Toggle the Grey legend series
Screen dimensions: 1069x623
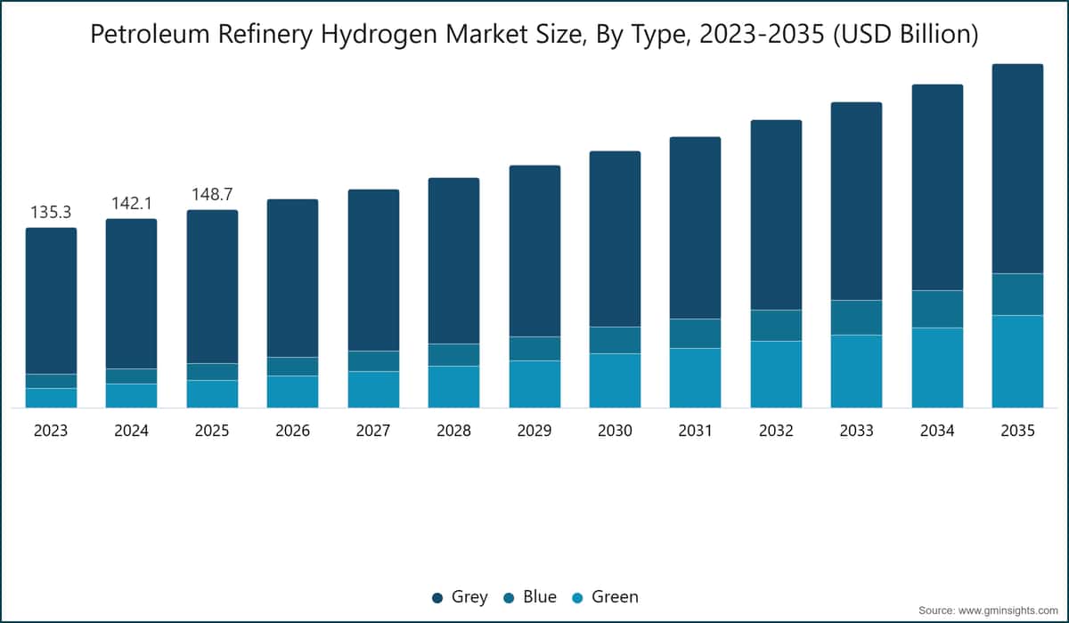point(460,596)
